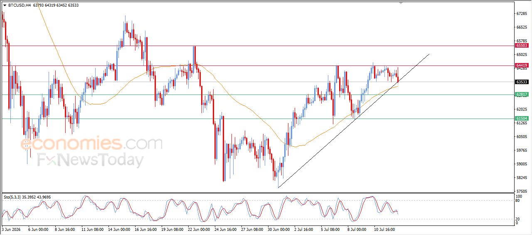Click the 80 level on stochastic scale
This screenshot has height=235, width=532.
point(518,201)
